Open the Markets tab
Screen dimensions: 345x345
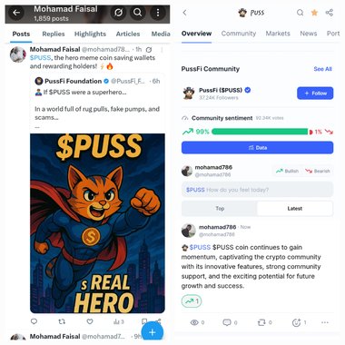pyautogui.click(x=278, y=34)
